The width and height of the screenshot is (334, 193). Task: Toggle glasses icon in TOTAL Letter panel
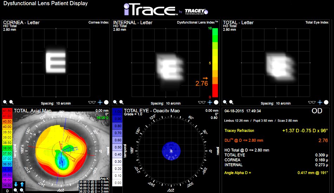click(x=312, y=102)
